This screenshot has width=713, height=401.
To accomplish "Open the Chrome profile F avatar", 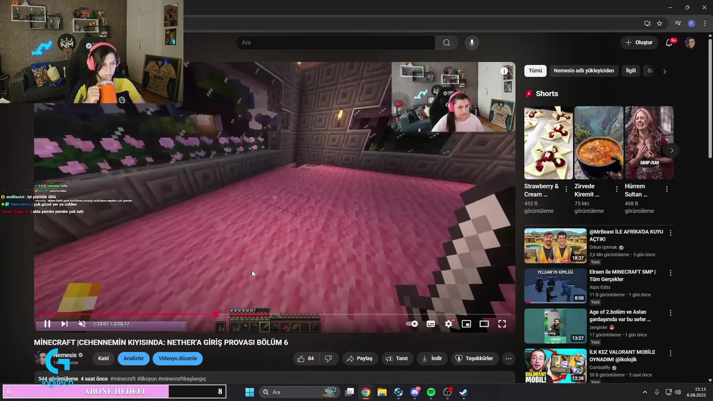I will tap(691, 23).
